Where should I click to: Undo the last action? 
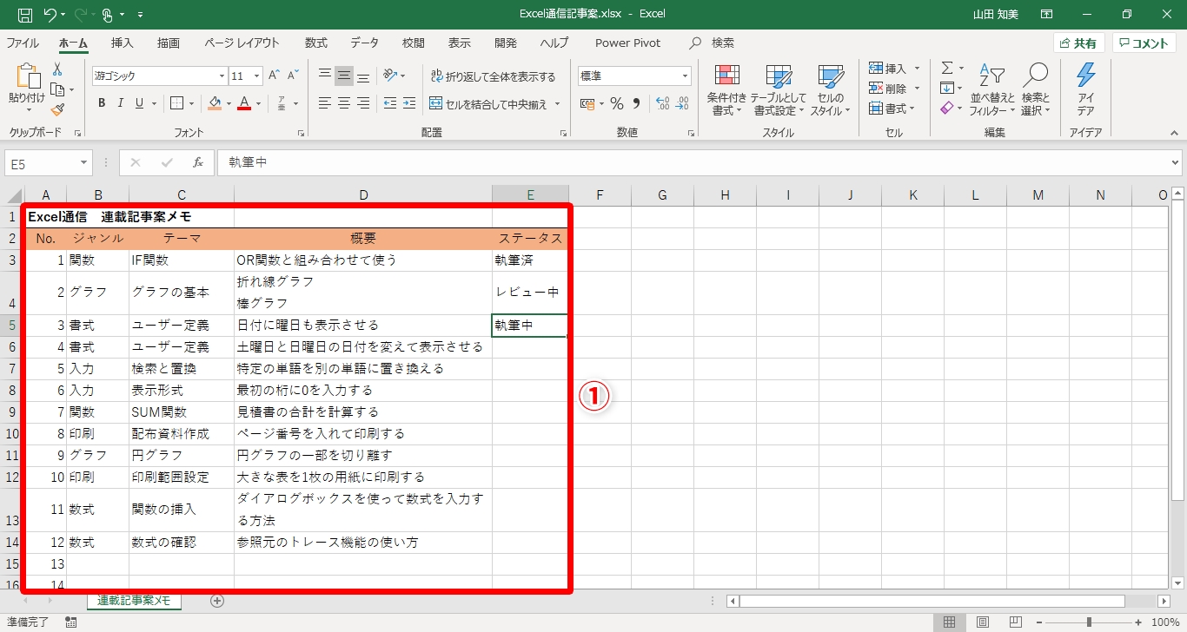[x=50, y=14]
